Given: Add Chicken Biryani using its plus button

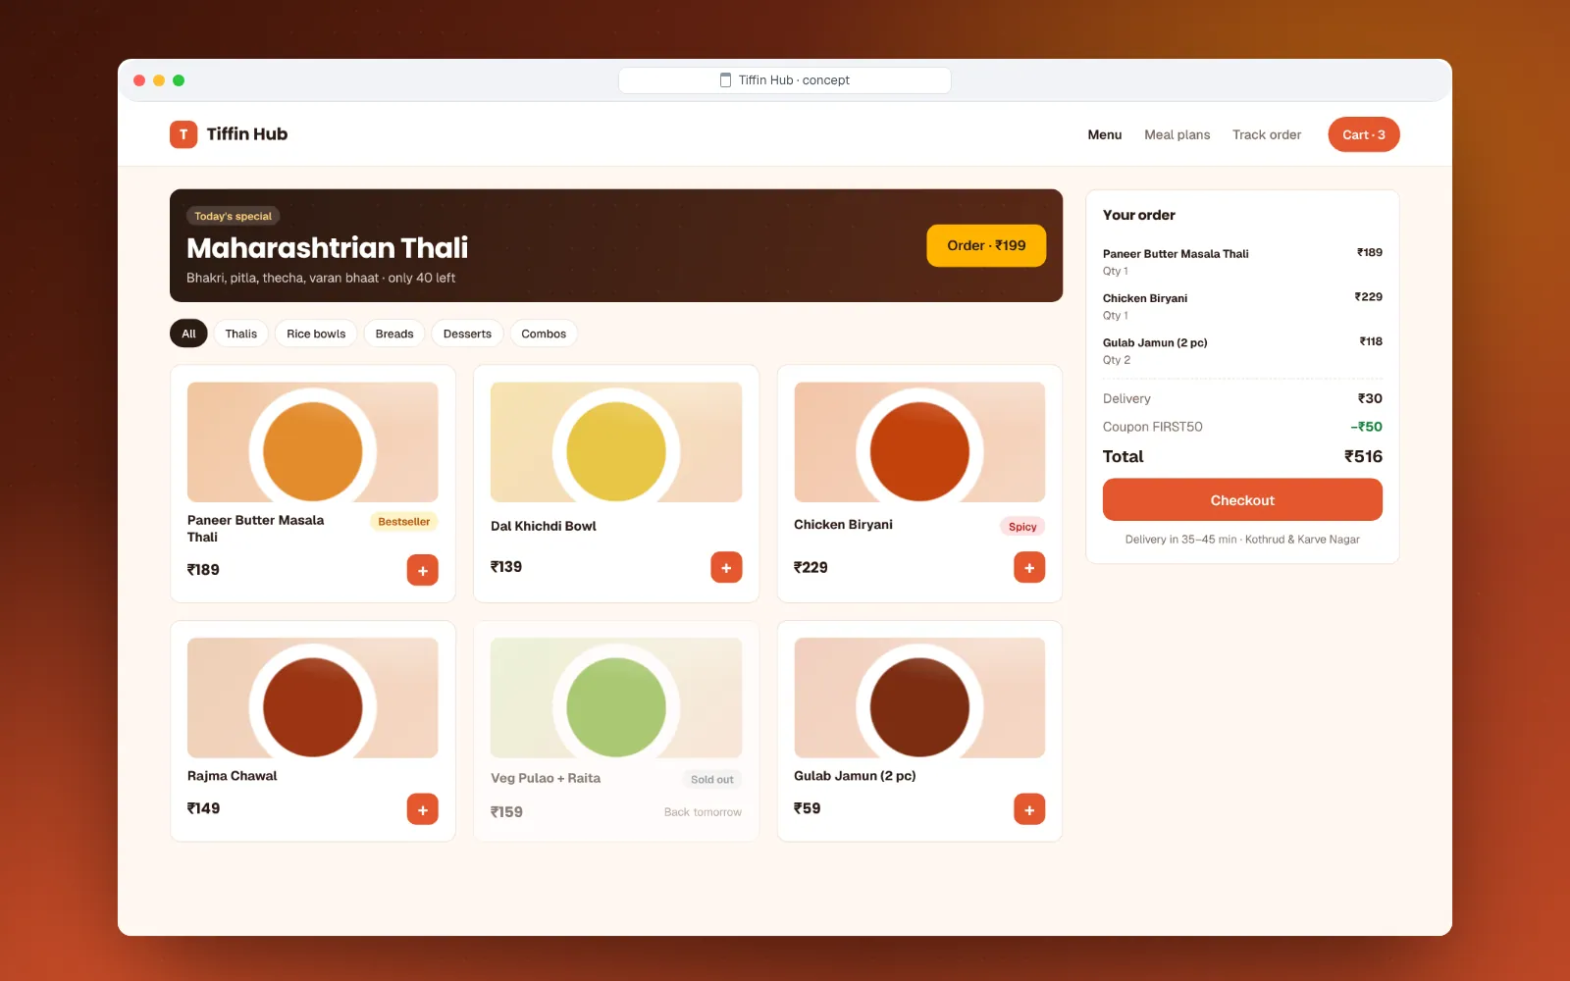Looking at the screenshot, I should tap(1029, 567).
